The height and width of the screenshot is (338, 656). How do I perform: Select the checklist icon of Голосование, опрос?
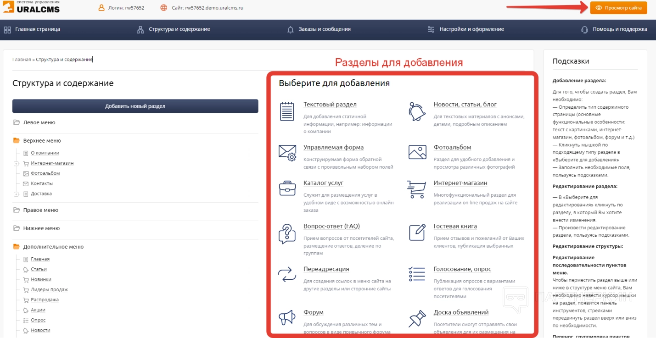pyautogui.click(x=417, y=274)
